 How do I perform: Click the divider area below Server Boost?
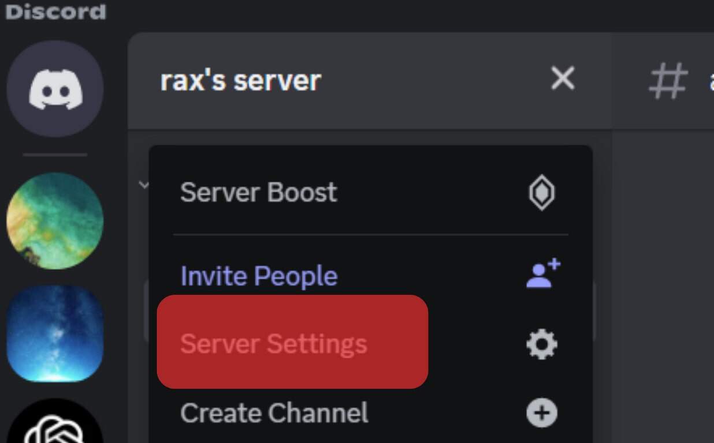[370, 234]
